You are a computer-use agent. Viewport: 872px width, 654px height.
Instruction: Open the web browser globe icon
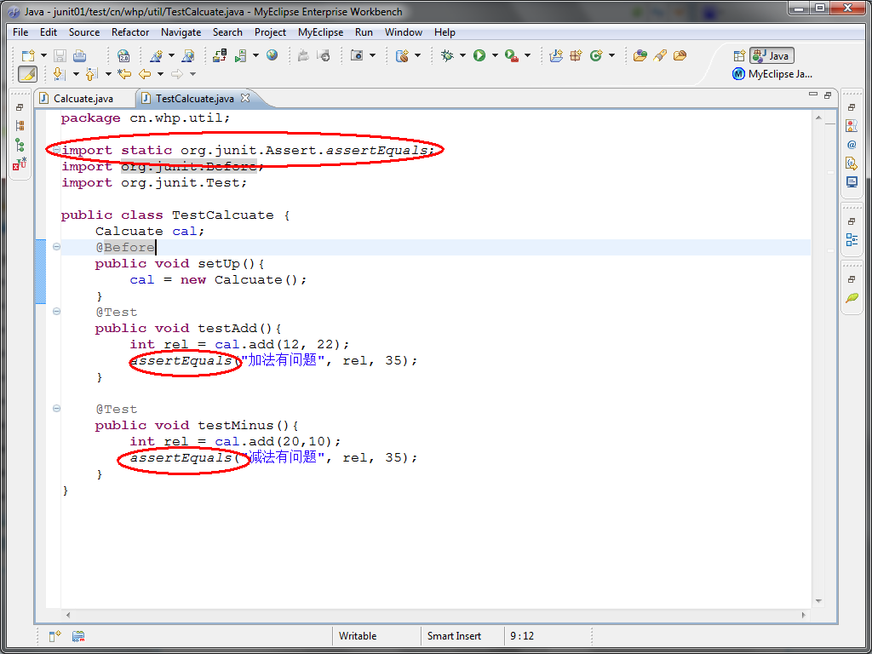click(x=272, y=55)
